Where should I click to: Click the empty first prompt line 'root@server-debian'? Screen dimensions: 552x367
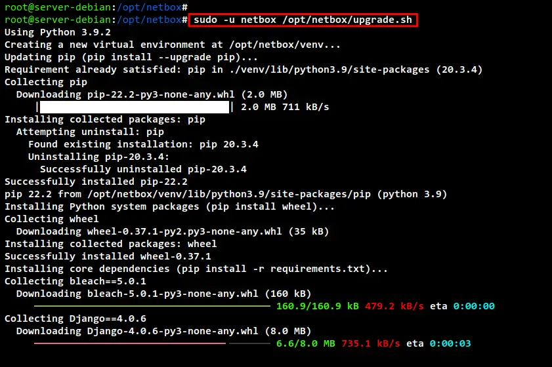[x=96, y=7]
